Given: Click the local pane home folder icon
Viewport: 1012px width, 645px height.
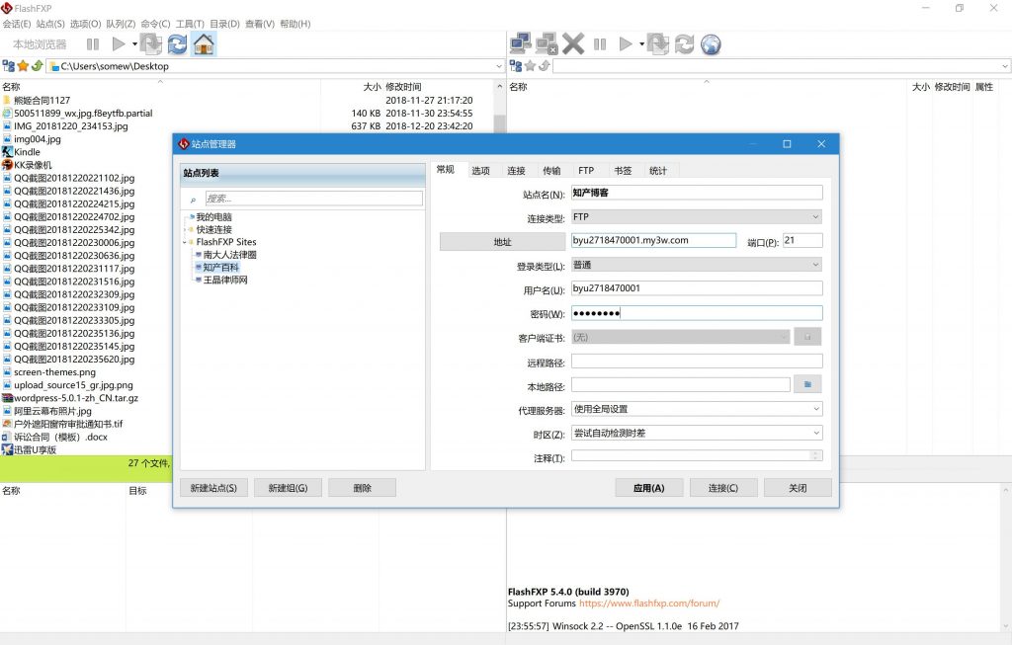Looking at the screenshot, I should coord(204,44).
